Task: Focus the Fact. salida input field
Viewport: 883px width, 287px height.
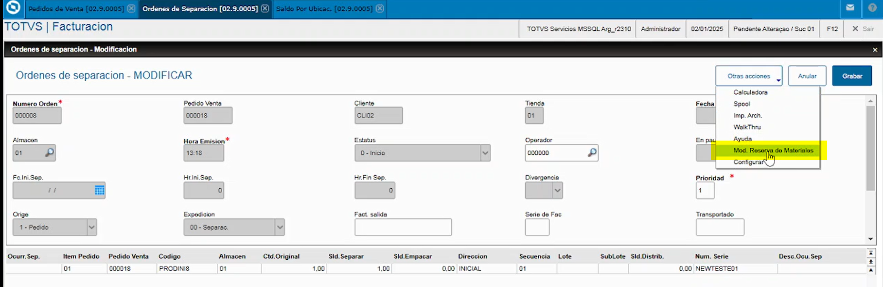Action: pyautogui.click(x=403, y=227)
